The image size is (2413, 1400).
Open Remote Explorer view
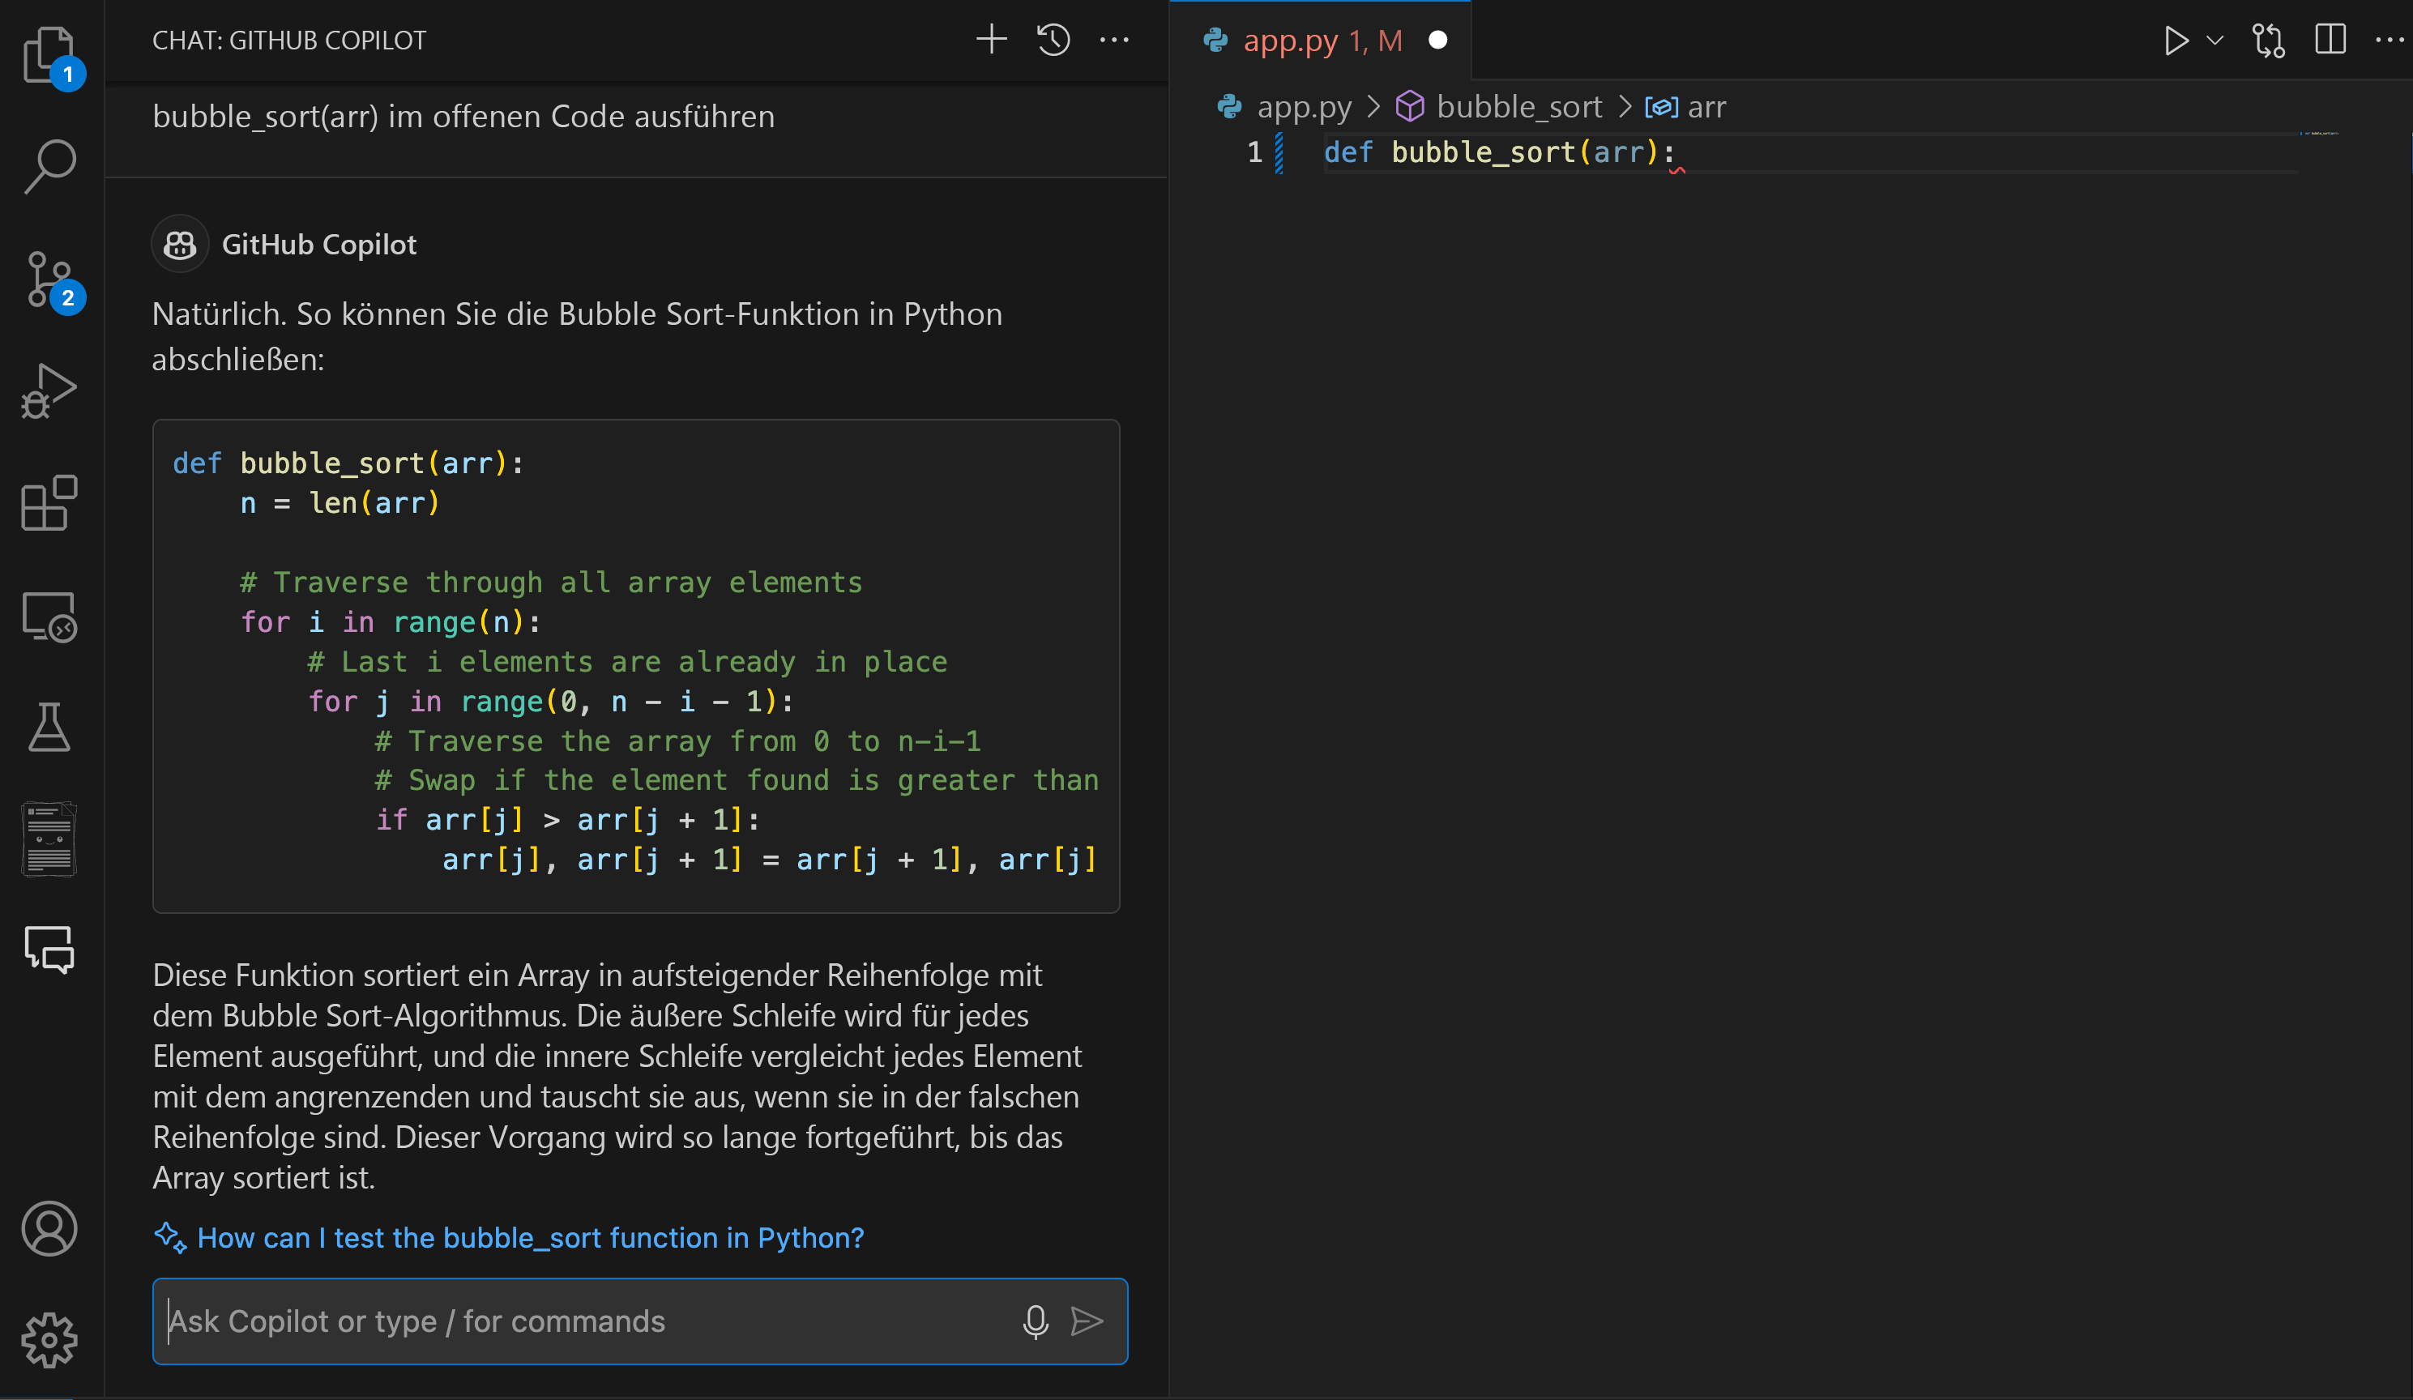pos(49,617)
